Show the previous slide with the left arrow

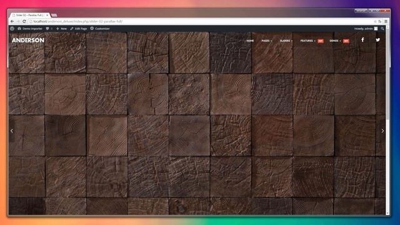click(x=12, y=131)
